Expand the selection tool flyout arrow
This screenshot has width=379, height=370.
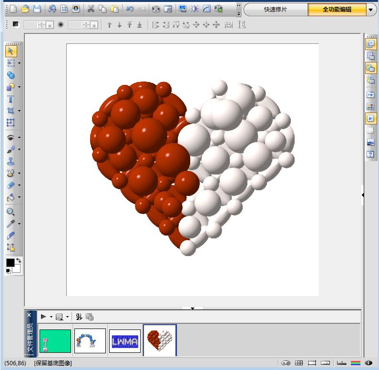tap(20, 63)
